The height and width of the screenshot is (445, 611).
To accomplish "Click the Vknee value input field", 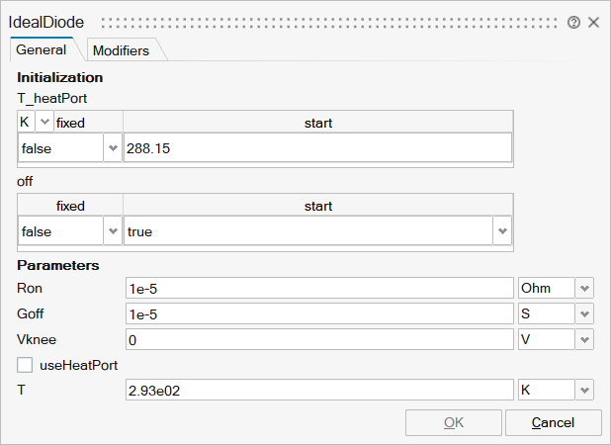I will [318, 339].
